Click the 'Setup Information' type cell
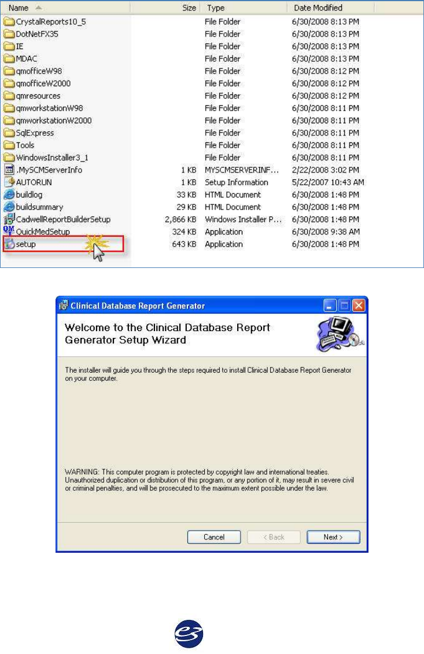Image resolution: width=424 pixels, height=654 pixels. 237,182
